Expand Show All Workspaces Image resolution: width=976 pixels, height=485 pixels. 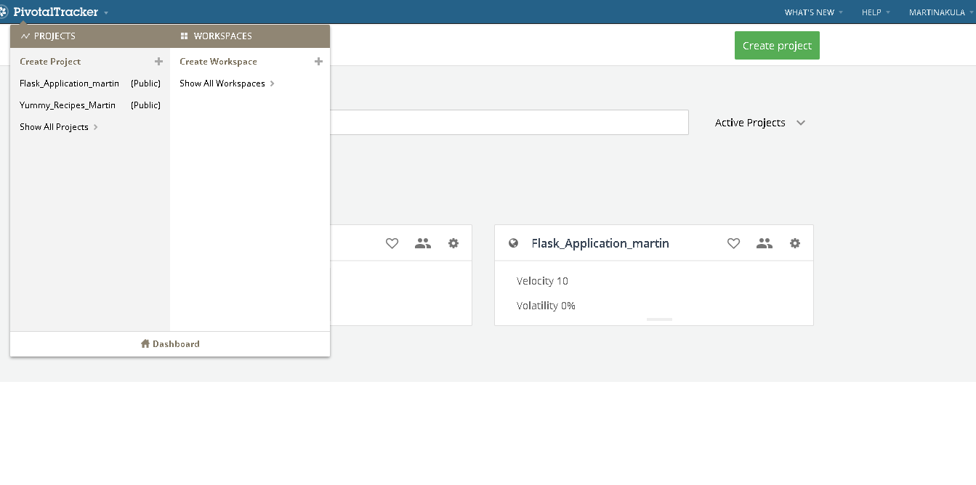coord(227,83)
